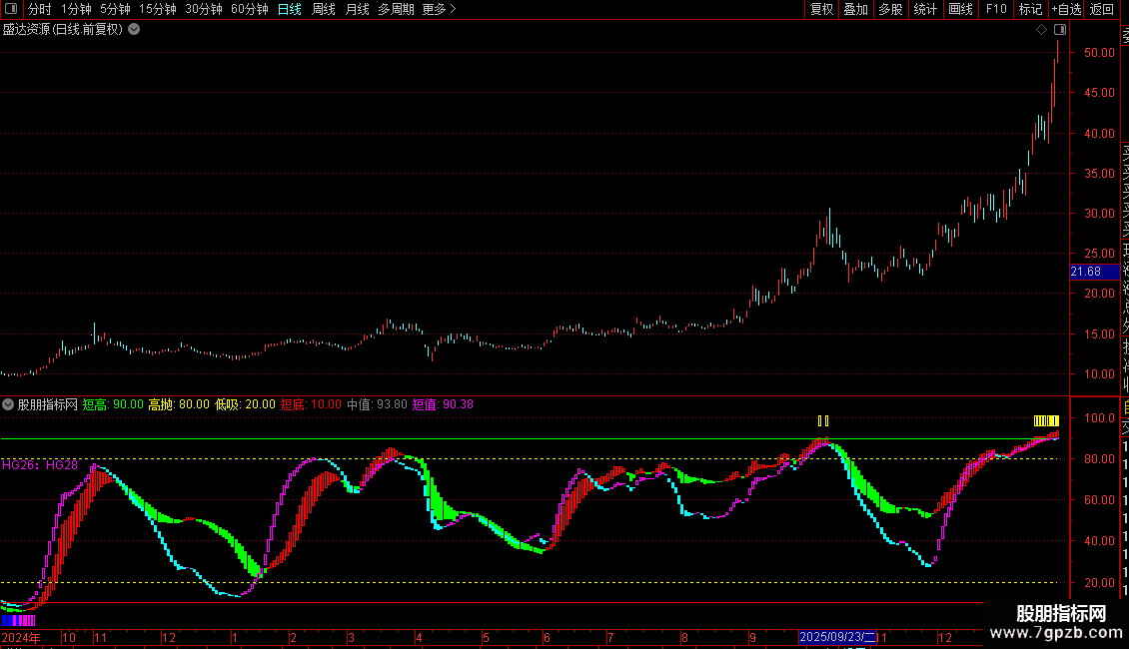Switch to the 分时 intraday view
Image resolution: width=1129 pixels, height=649 pixels.
pos(40,9)
